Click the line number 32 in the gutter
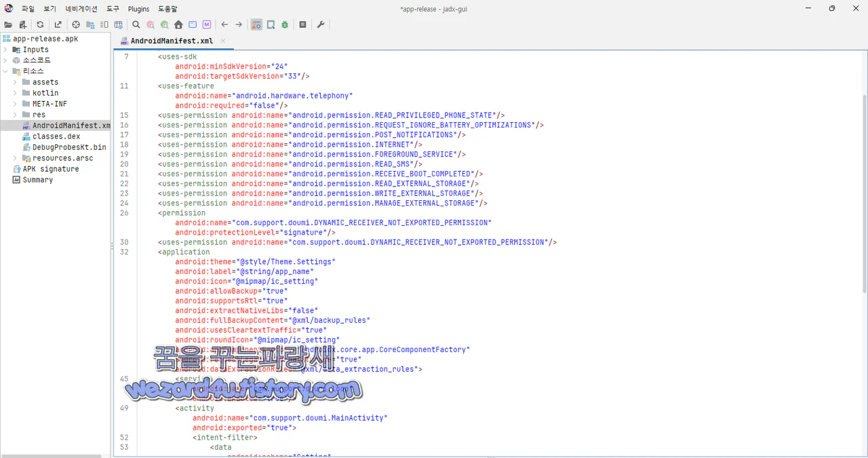The width and height of the screenshot is (868, 458). (124, 252)
